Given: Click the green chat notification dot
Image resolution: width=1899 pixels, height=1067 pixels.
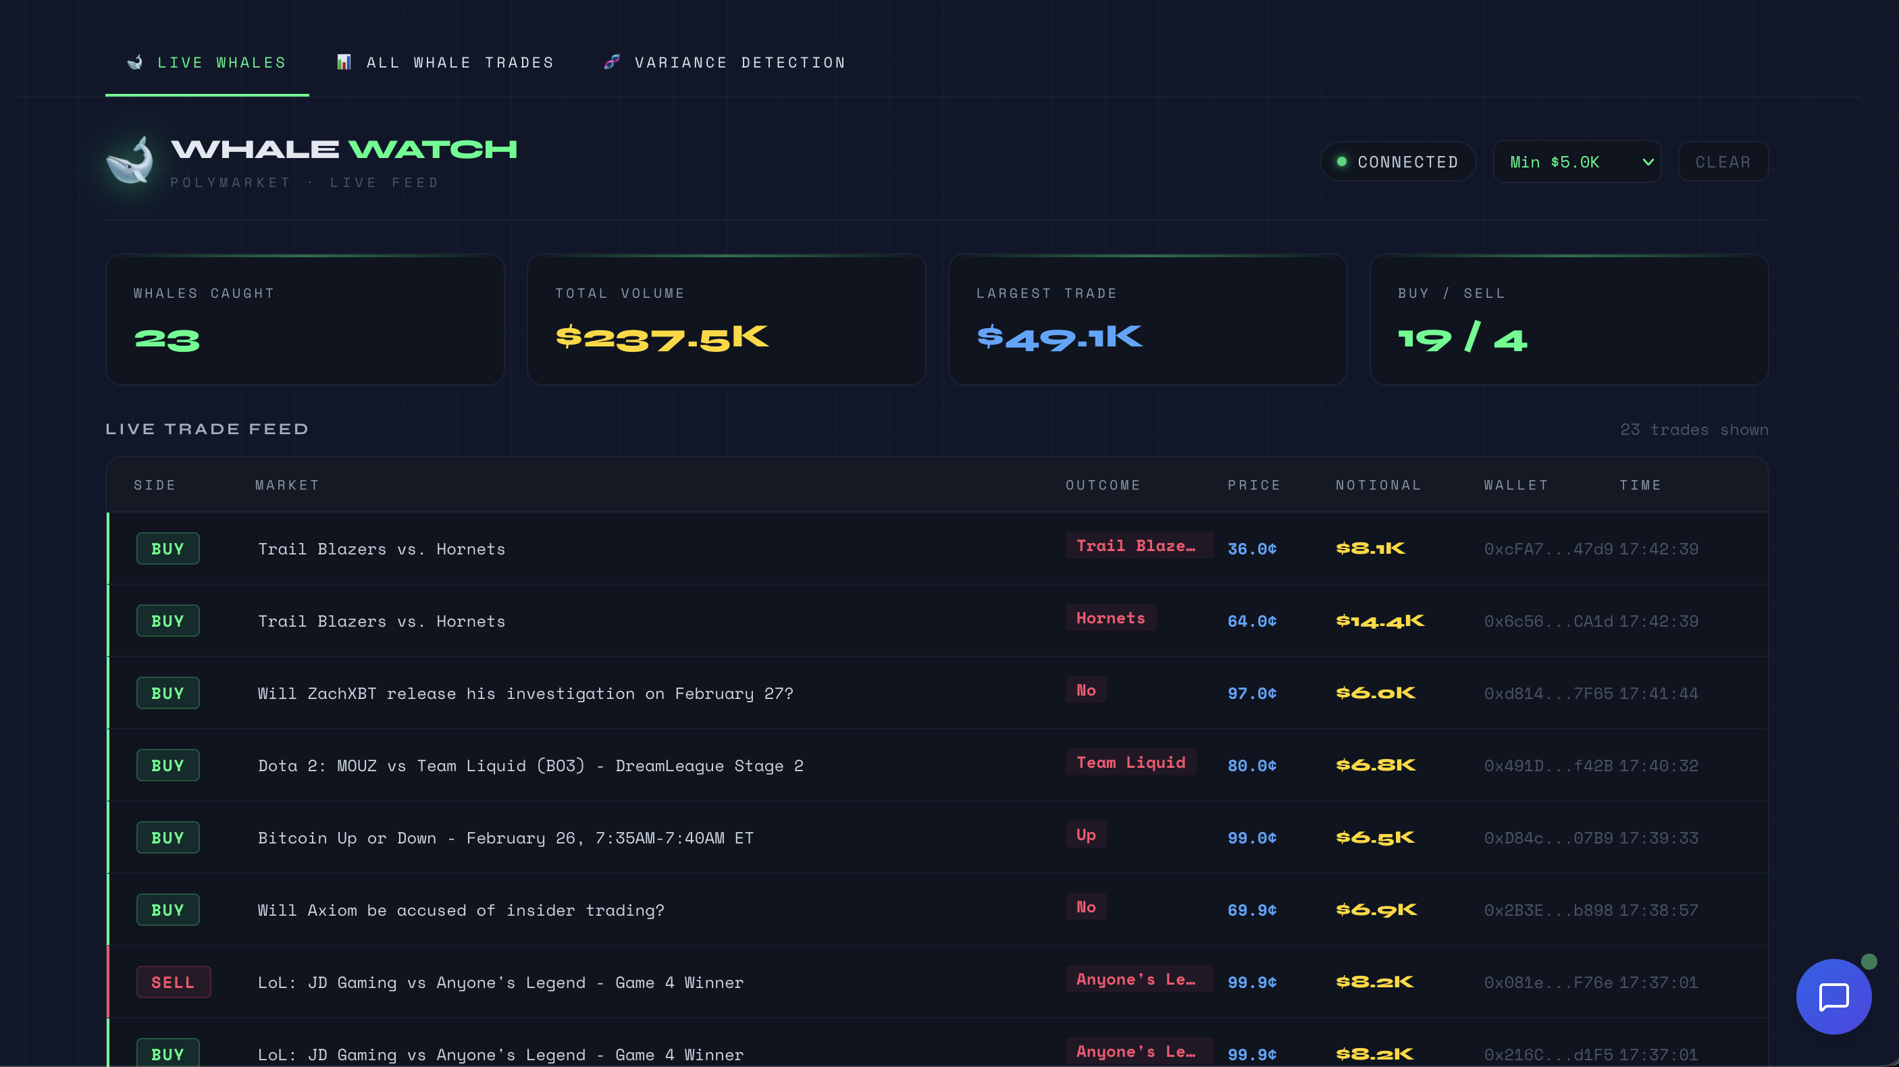Looking at the screenshot, I should (1869, 962).
